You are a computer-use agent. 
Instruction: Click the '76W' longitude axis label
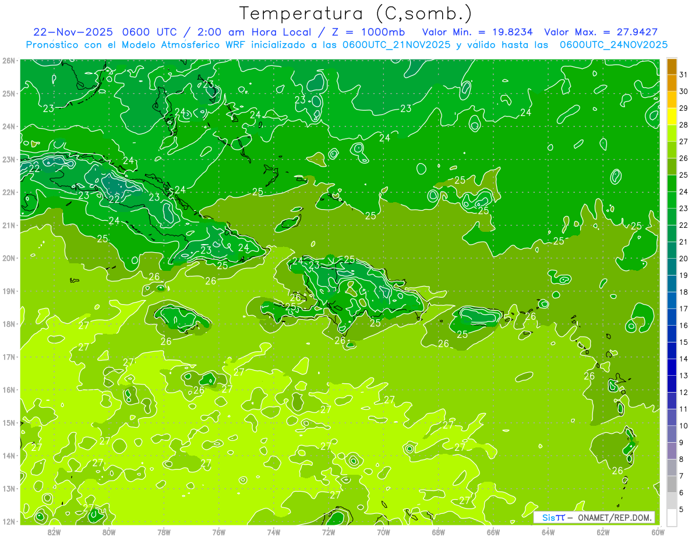pos(219,531)
